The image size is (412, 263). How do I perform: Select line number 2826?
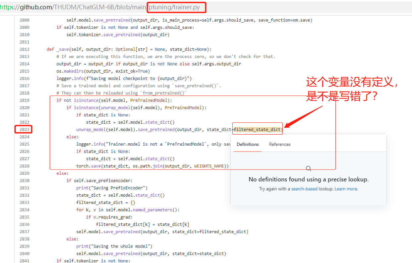pyautogui.click(x=25, y=151)
